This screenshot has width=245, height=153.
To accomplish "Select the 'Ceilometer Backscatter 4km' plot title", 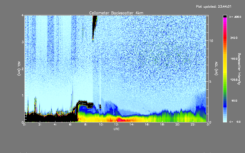I will tap(116, 13).
